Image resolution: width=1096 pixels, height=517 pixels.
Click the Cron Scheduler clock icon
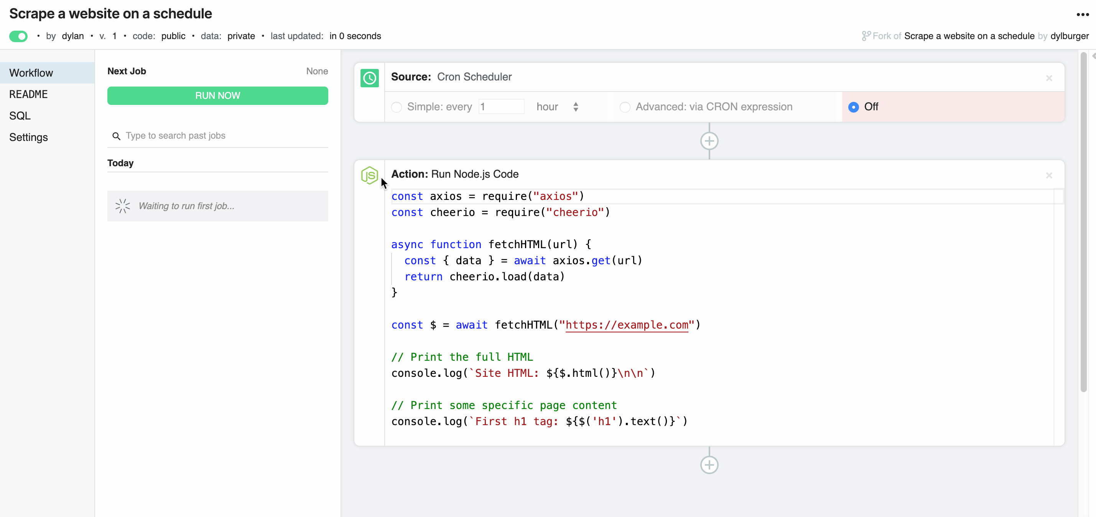click(x=369, y=78)
